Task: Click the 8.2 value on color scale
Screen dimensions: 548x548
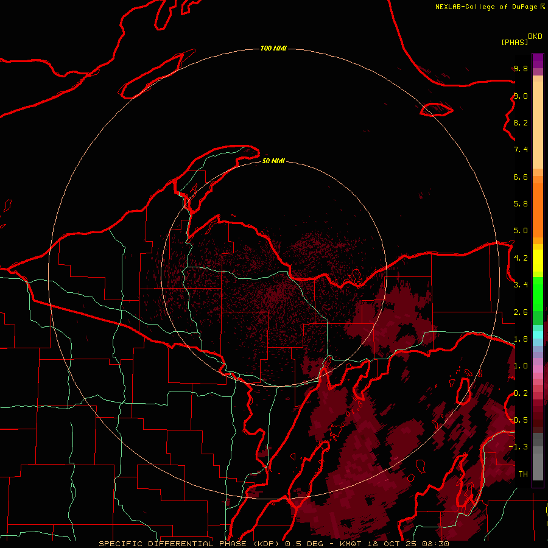Action: (x=521, y=122)
